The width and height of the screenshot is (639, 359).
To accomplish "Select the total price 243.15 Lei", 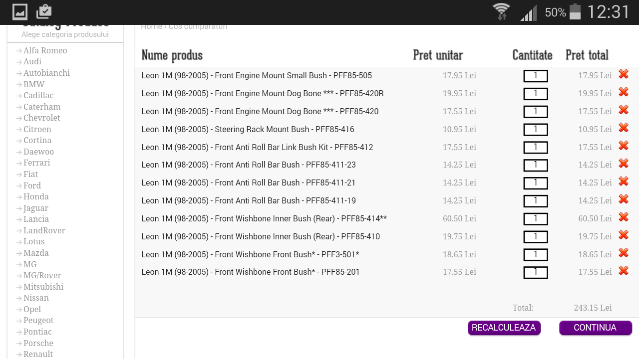I will pyautogui.click(x=593, y=308).
